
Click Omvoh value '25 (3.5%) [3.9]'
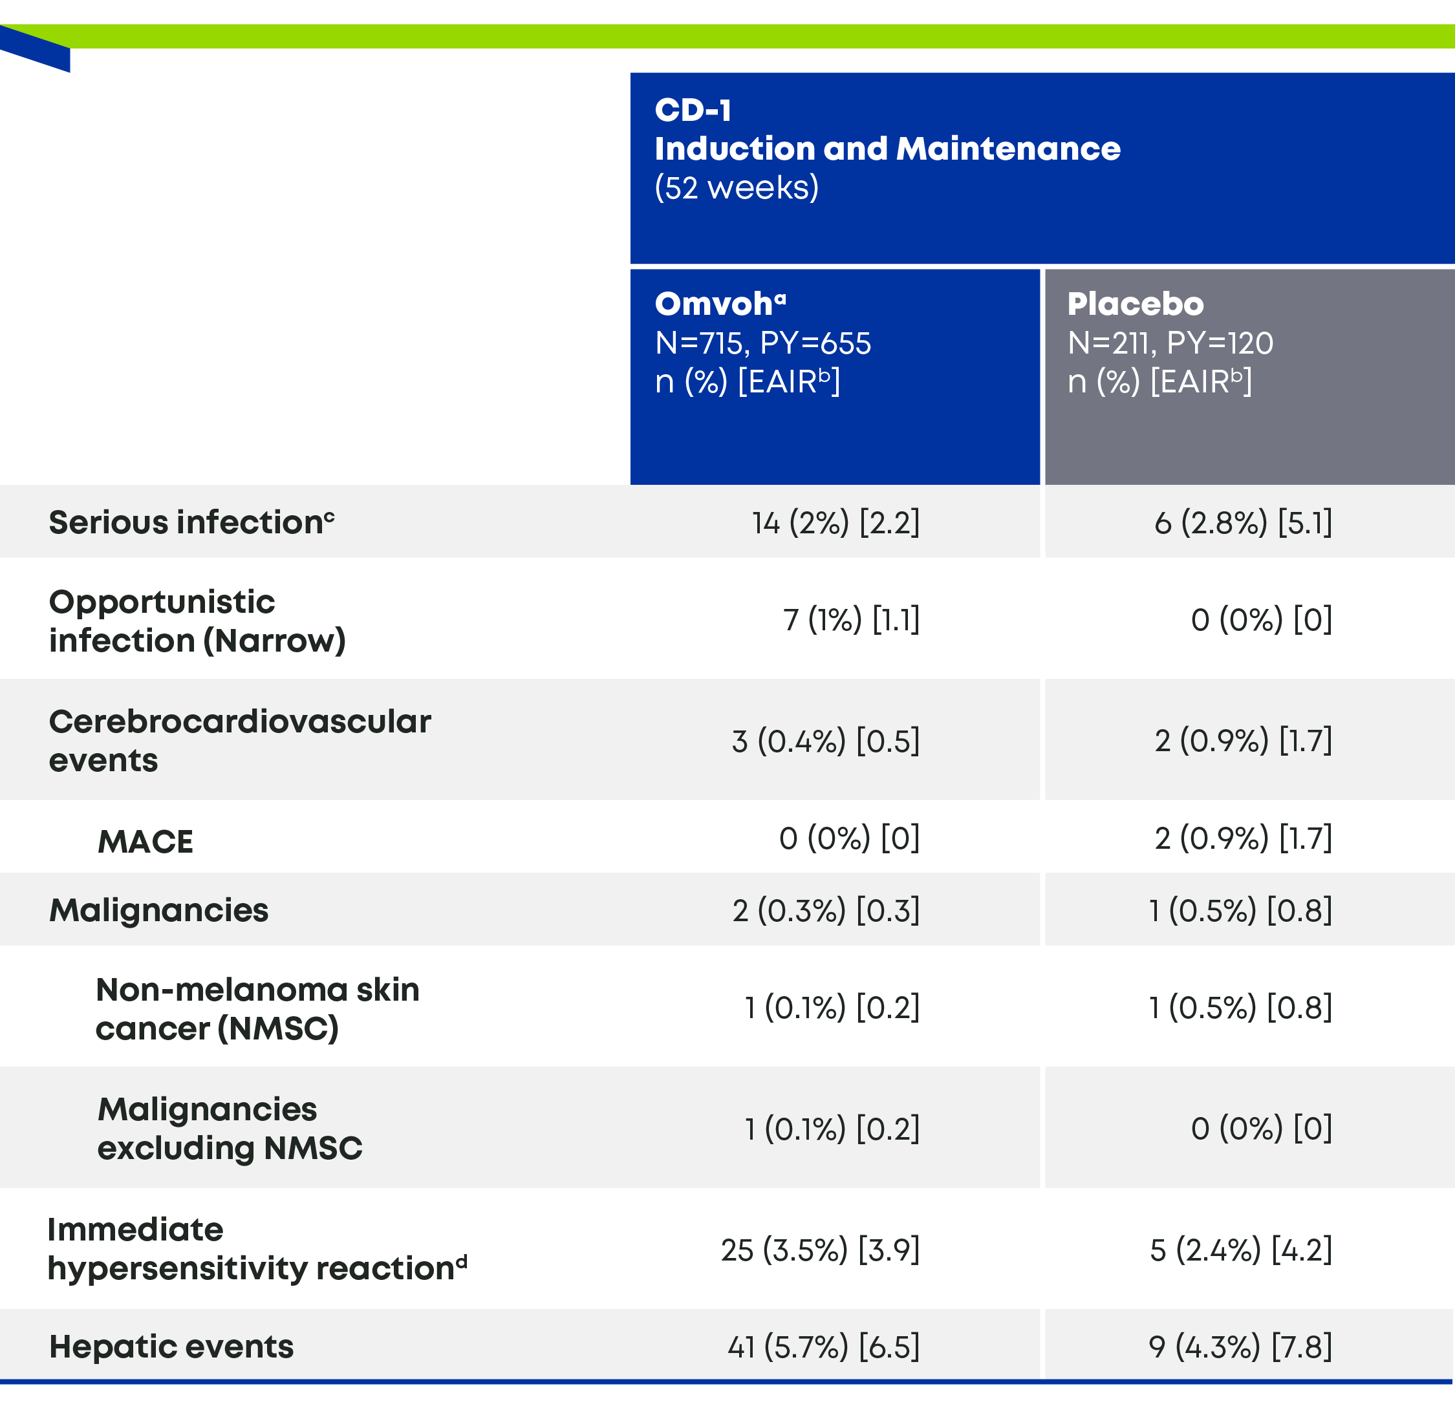(x=820, y=1250)
